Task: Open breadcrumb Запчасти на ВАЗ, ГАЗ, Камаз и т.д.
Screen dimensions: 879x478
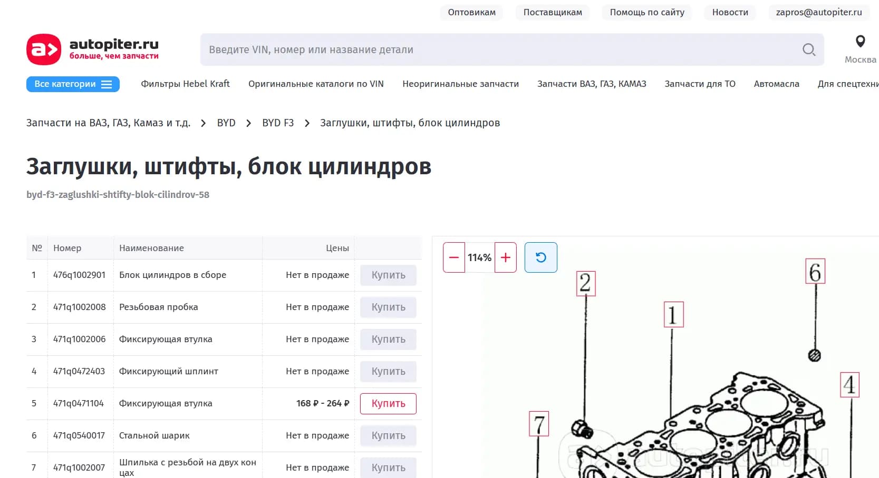Action: click(x=108, y=123)
